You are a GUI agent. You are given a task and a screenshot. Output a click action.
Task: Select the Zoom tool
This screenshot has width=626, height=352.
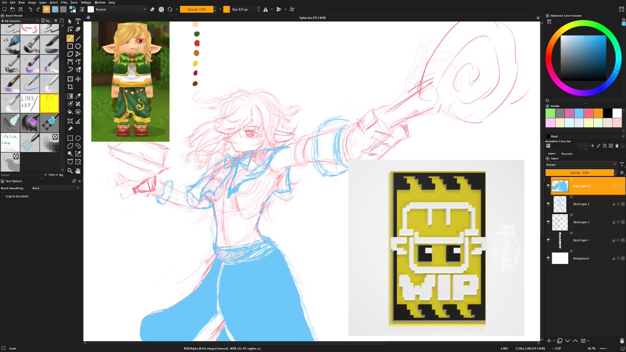click(70, 171)
